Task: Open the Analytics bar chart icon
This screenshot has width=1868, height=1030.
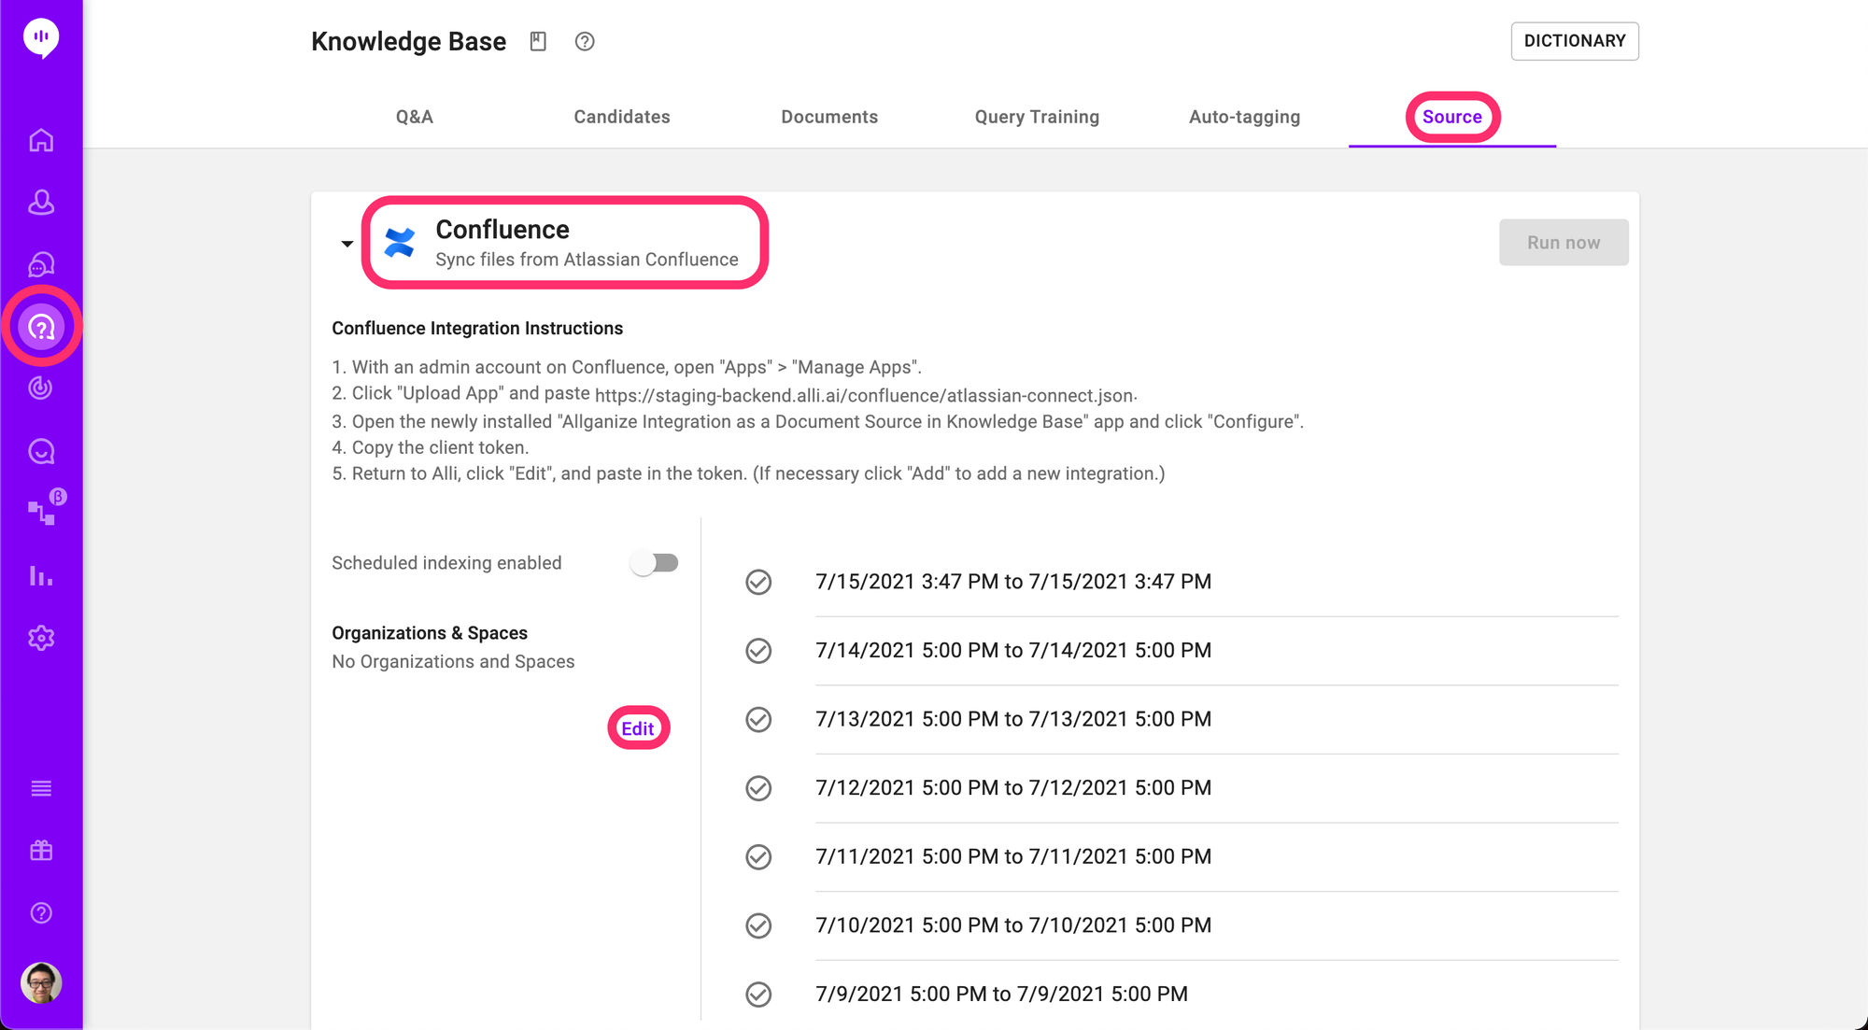Action: (x=41, y=575)
